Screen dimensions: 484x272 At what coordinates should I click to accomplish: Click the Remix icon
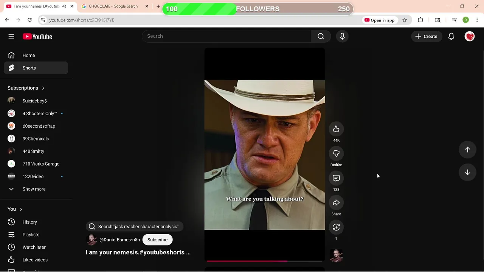[336, 227]
